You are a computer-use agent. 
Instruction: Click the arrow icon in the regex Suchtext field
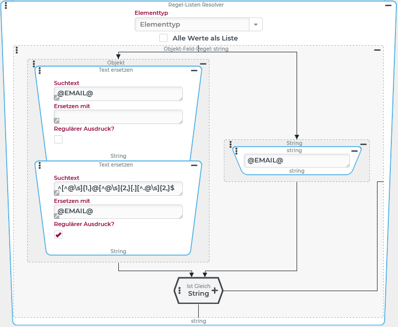point(57,192)
